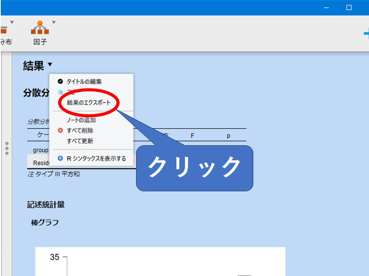Click the red X icon beside すべて削除
This screenshot has height=276, width=369.
click(x=60, y=131)
